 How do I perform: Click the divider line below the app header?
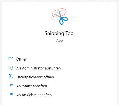pos(60,51)
